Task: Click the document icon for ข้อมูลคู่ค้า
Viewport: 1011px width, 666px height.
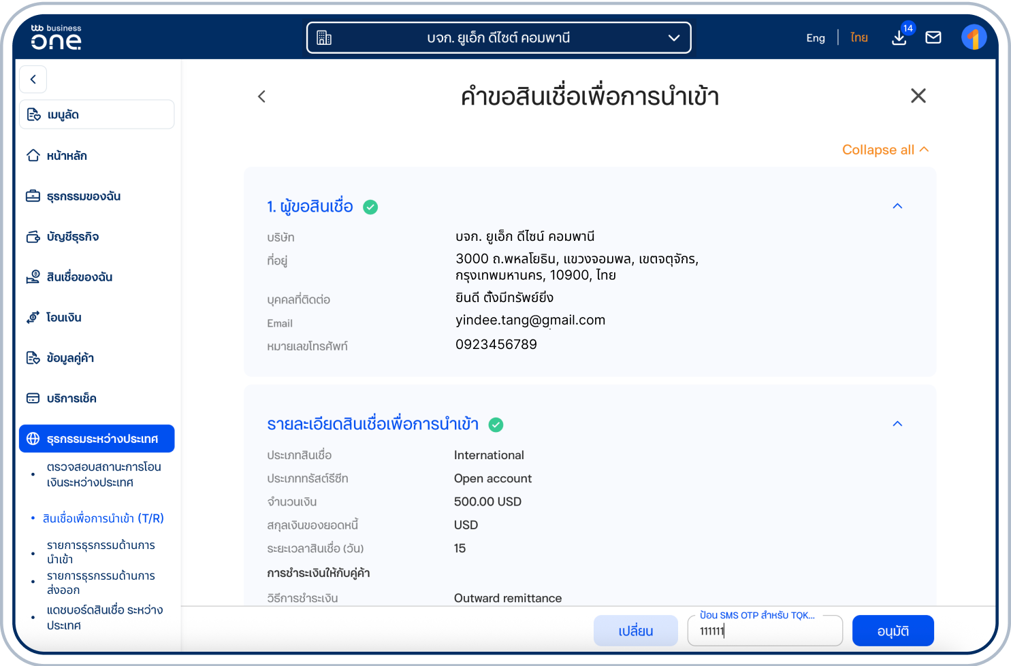Action: coord(33,358)
